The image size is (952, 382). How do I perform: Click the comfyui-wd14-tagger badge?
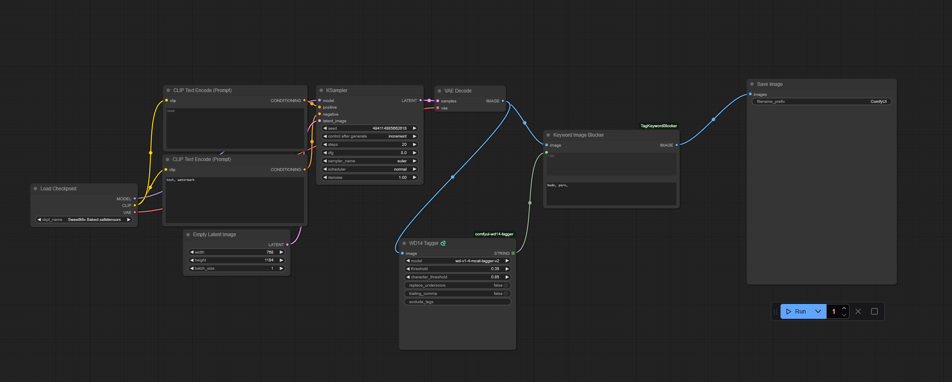pos(494,234)
